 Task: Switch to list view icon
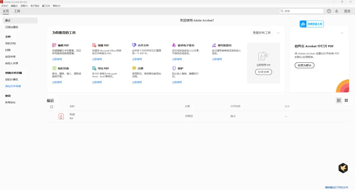[339, 101]
